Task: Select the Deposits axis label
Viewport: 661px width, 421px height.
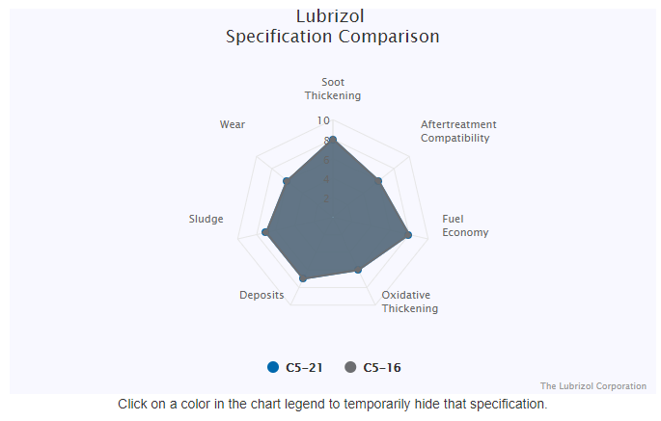Action: click(x=262, y=295)
